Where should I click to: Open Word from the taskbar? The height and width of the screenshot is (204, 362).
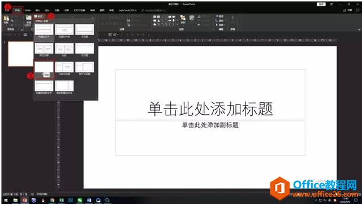(89, 200)
